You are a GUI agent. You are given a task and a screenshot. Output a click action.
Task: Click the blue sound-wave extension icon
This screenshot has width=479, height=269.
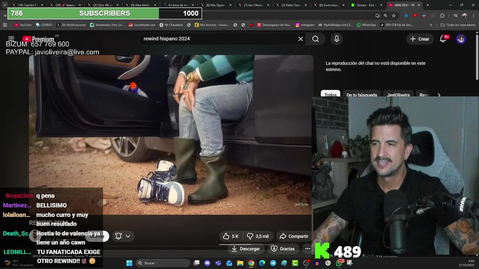406,16
